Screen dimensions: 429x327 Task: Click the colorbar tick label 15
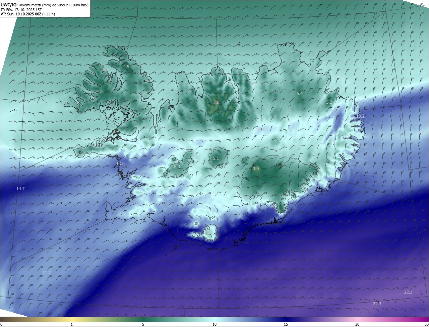point(286,324)
